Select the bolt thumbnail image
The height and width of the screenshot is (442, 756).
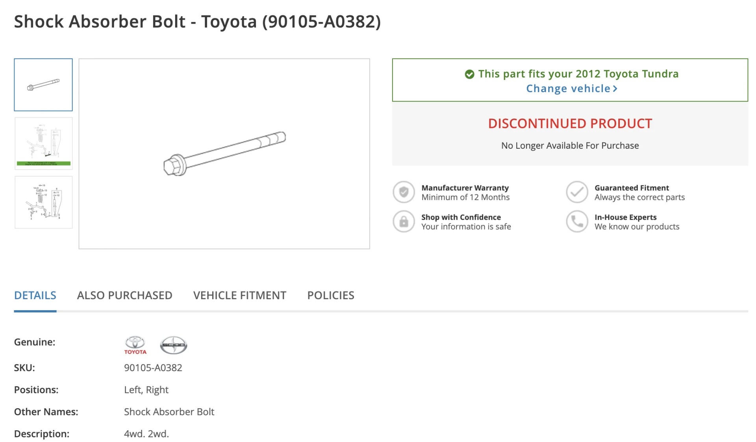click(x=43, y=85)
